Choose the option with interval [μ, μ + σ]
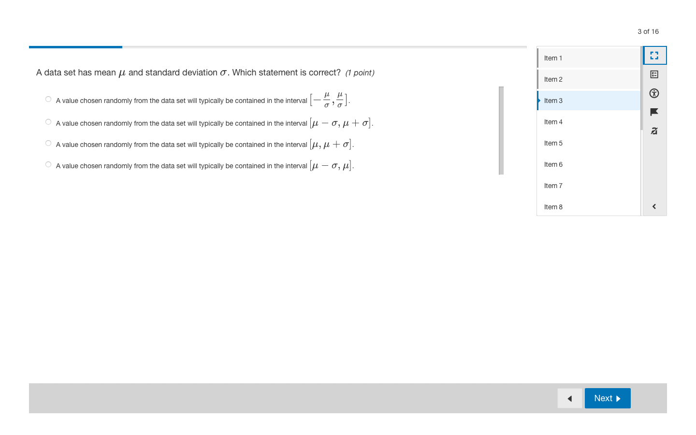 [x=48, y=143]
